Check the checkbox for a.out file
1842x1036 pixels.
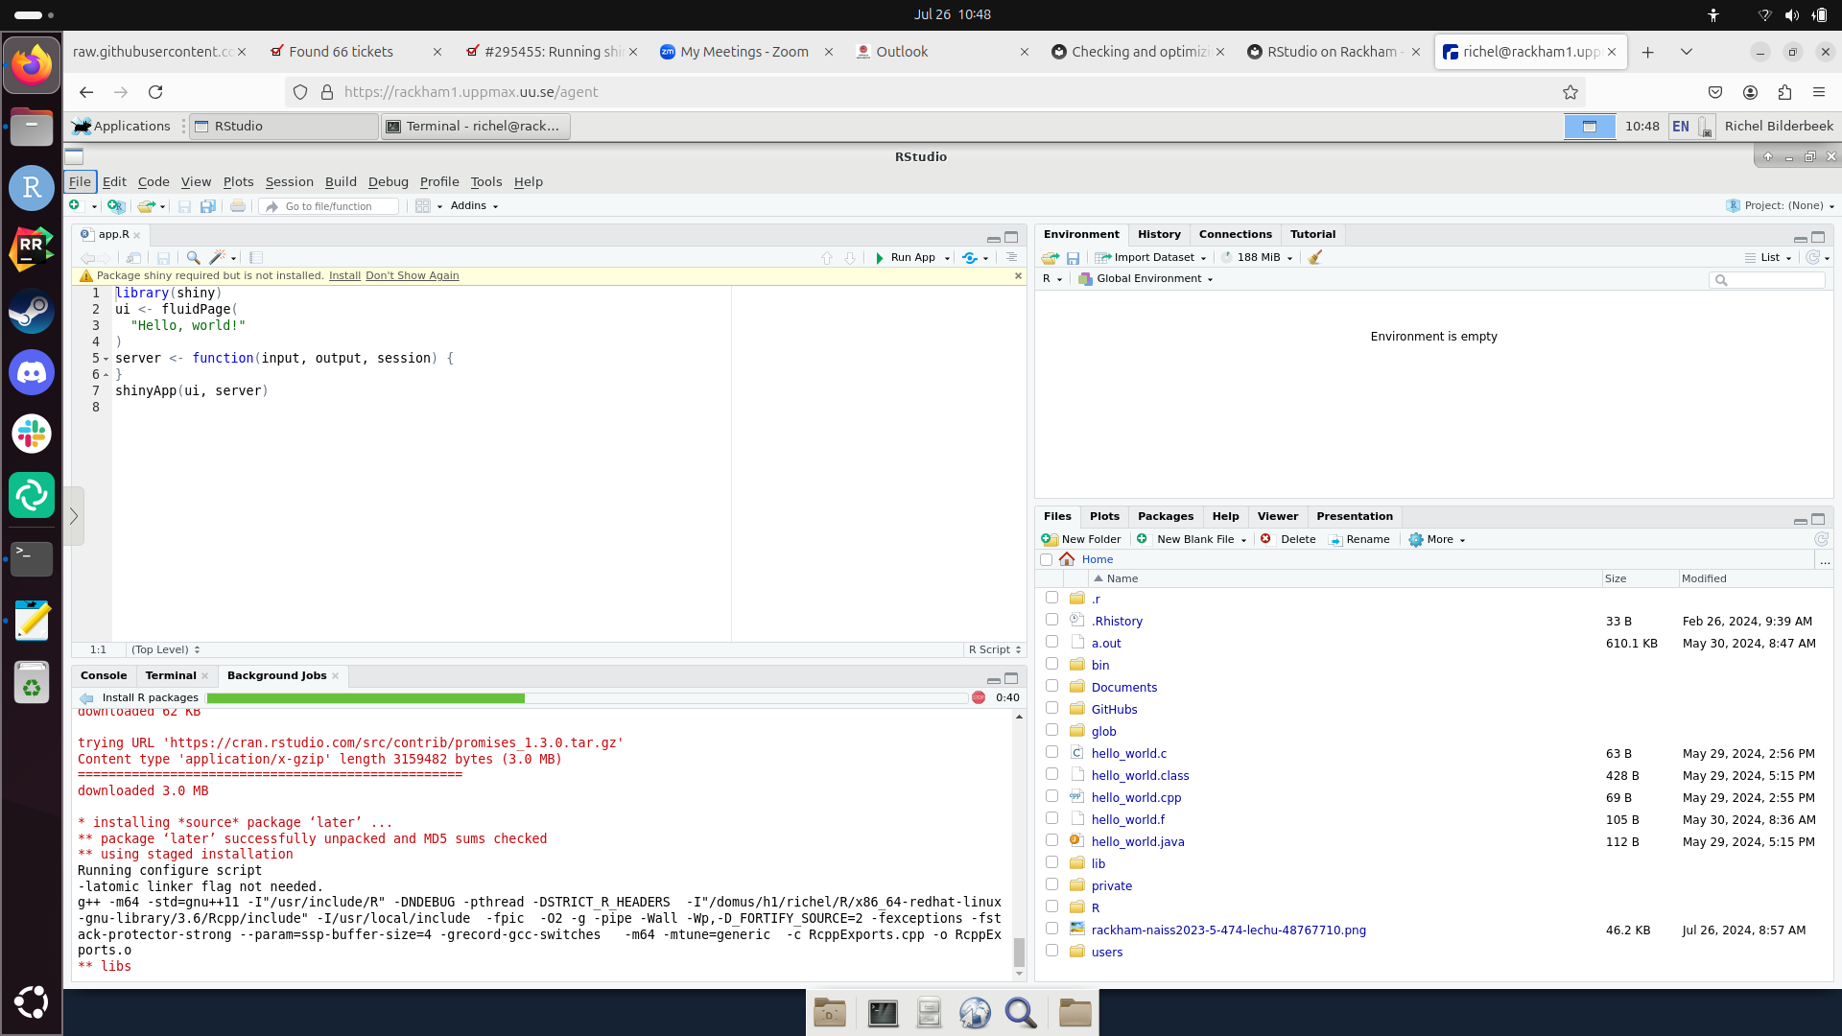(x=1051, y=642)
